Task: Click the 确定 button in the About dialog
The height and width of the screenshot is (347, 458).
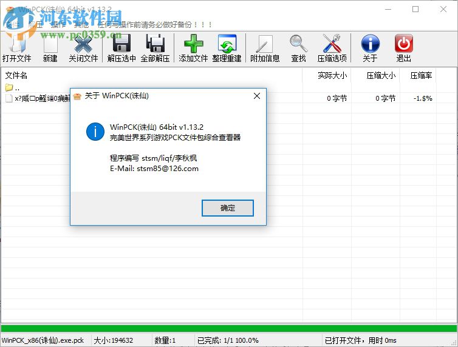Action: click(228, 208)
